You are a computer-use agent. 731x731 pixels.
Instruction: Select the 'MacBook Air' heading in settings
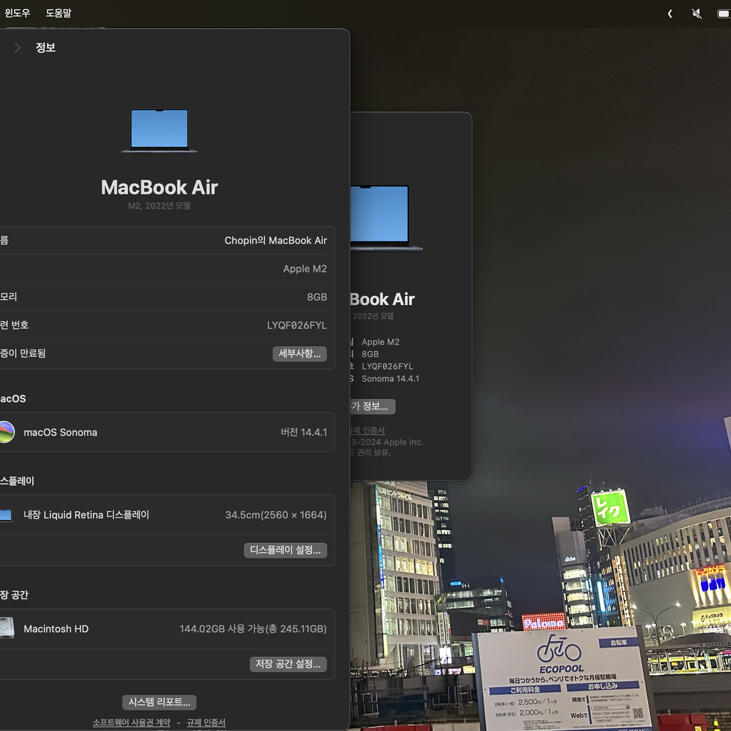[159, 187]
